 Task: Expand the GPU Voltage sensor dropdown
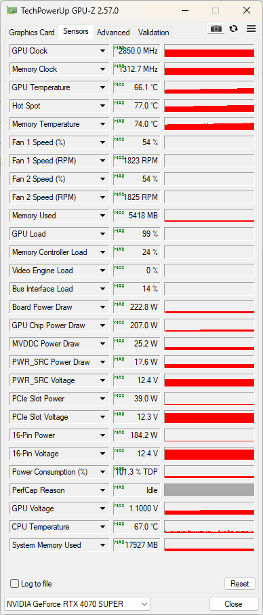tap(102, 509)
